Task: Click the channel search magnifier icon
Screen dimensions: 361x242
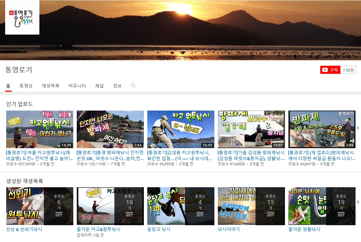Action: click(133, 86)
